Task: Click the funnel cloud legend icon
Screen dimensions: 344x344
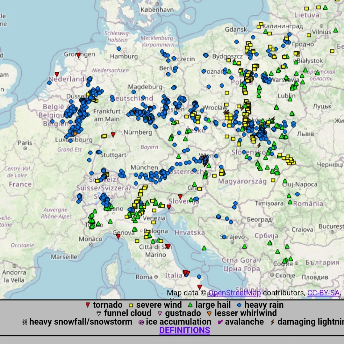Action: 98,314
